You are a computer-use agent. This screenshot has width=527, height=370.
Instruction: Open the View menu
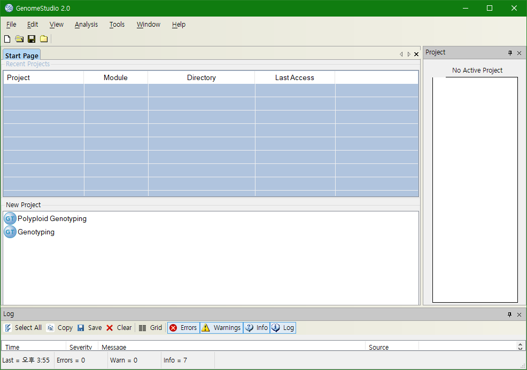pos(57,25)
